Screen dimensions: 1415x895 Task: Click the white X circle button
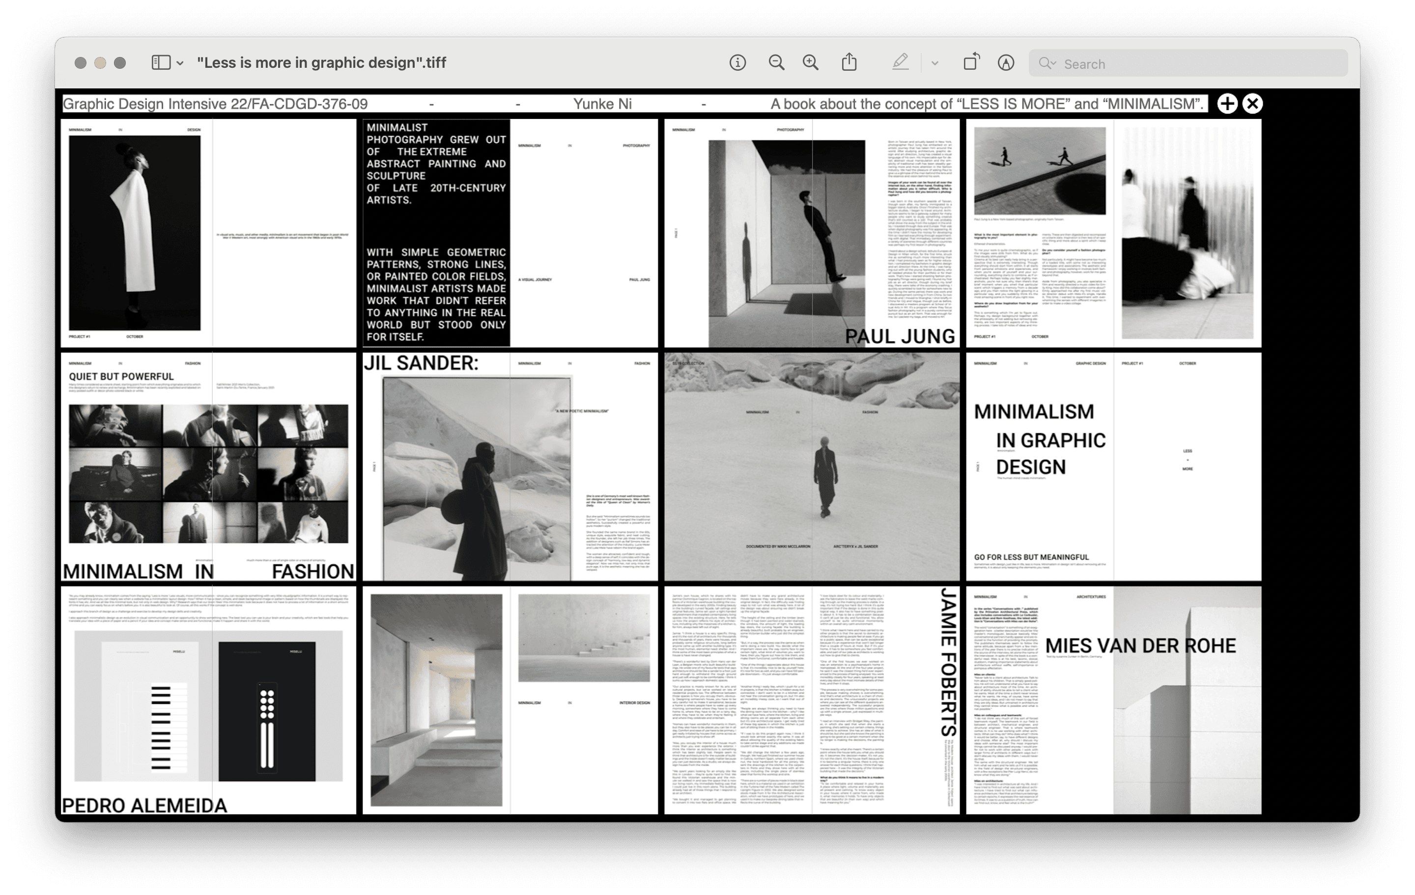pos(1252,104)
